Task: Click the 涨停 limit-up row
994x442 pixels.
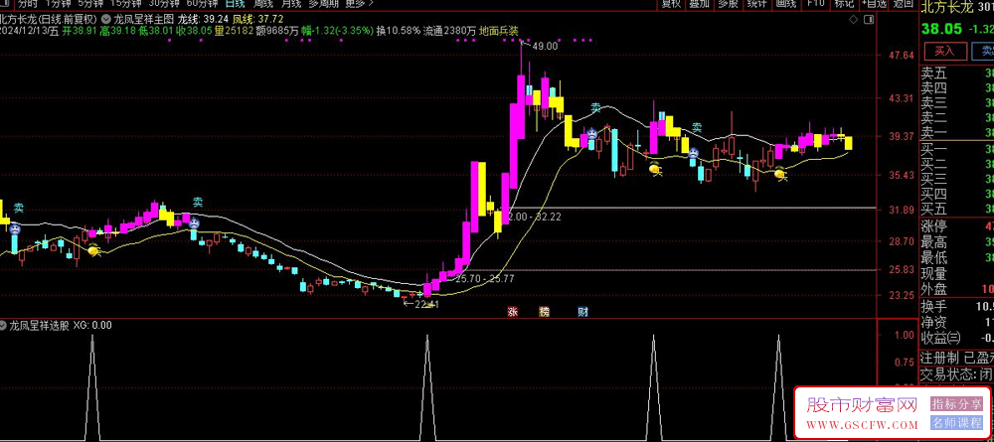Action: click(956, 226)
